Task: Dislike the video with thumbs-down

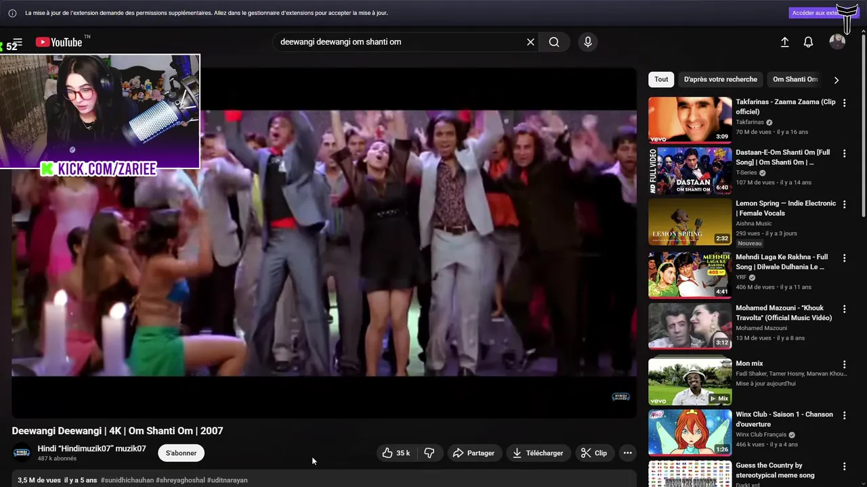Action: tap(429, 453)
